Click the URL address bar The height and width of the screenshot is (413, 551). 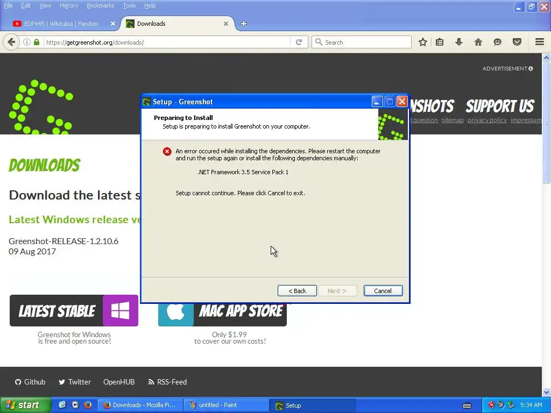[167, 42]
